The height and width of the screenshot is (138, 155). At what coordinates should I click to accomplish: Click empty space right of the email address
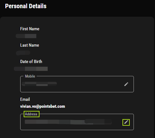pyautogui.click(x=99, y=106)
